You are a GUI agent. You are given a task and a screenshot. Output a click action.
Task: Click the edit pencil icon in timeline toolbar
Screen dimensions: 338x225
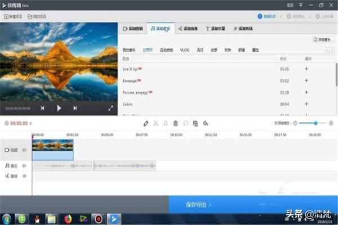(146, 123)
